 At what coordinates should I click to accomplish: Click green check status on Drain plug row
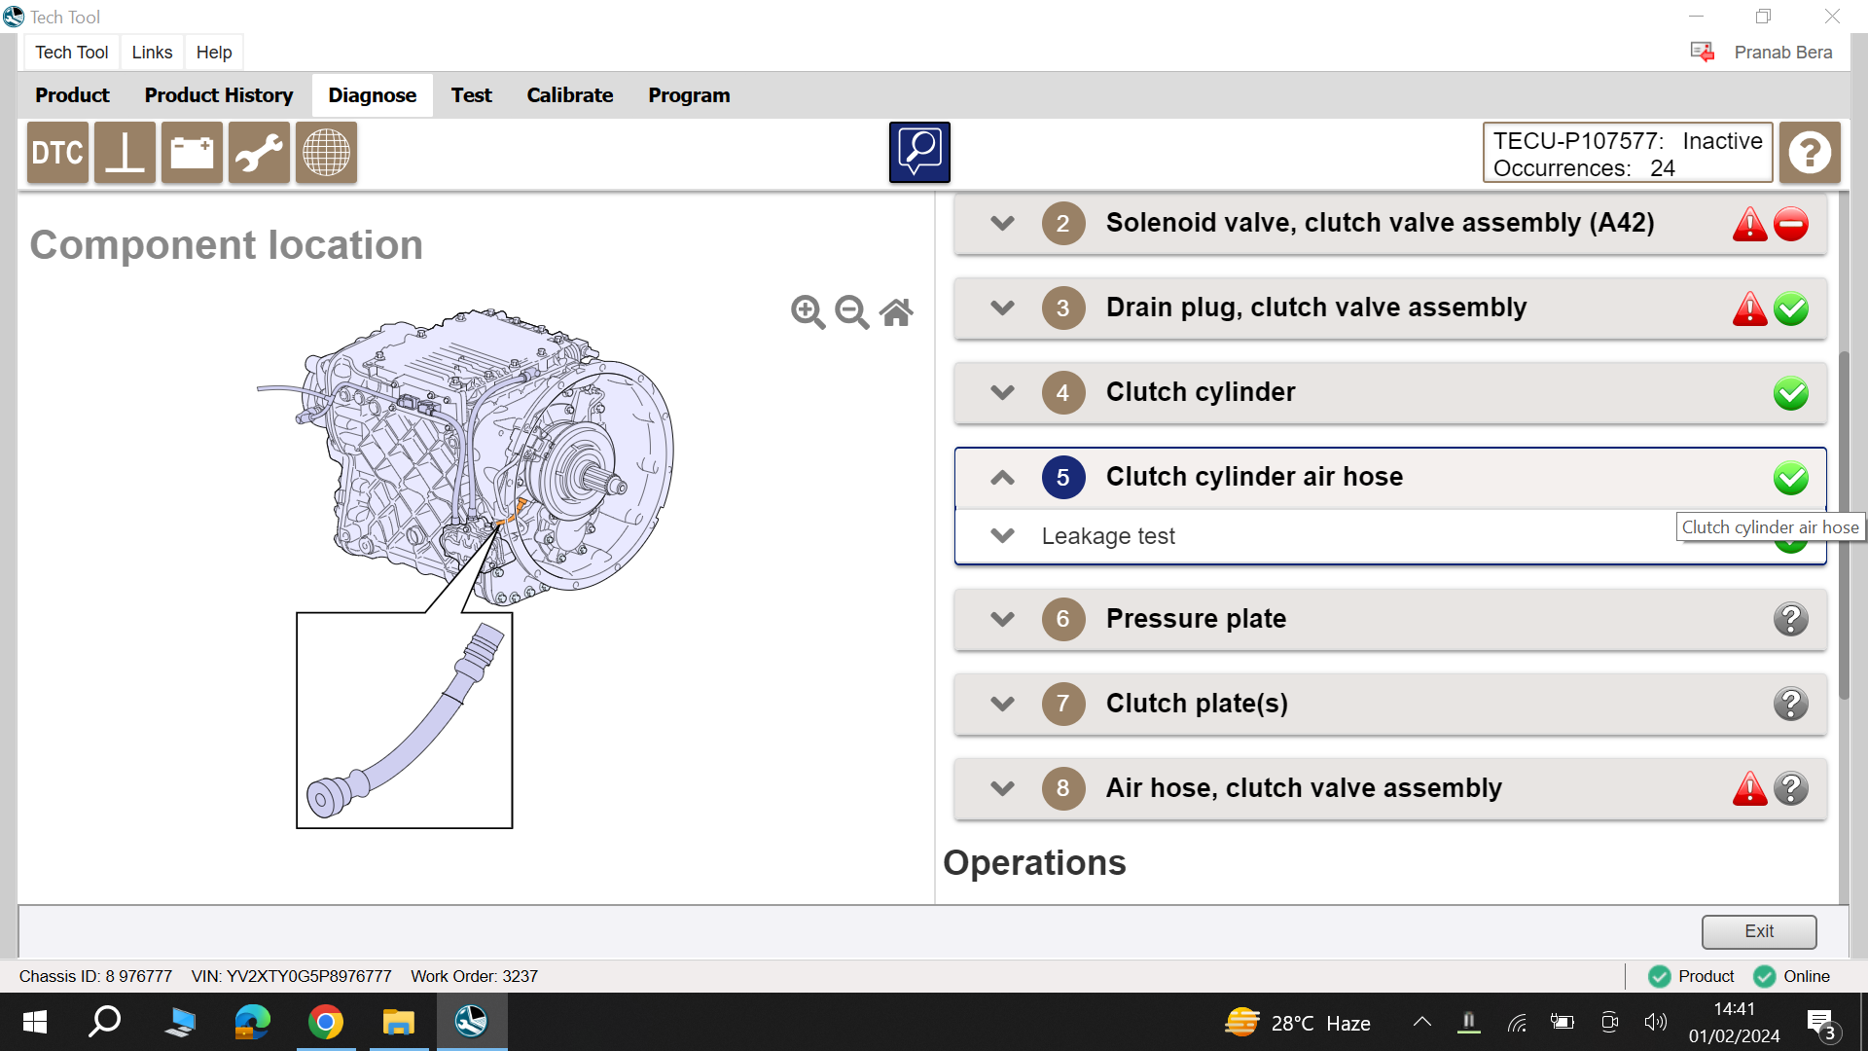pyautogui.click(x=1791, y=308)
